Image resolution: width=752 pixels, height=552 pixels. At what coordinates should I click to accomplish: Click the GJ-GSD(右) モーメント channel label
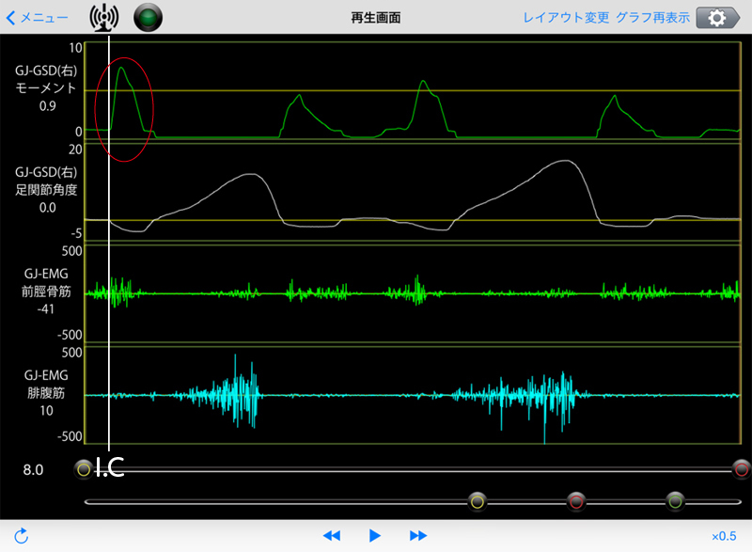(46, 79)
